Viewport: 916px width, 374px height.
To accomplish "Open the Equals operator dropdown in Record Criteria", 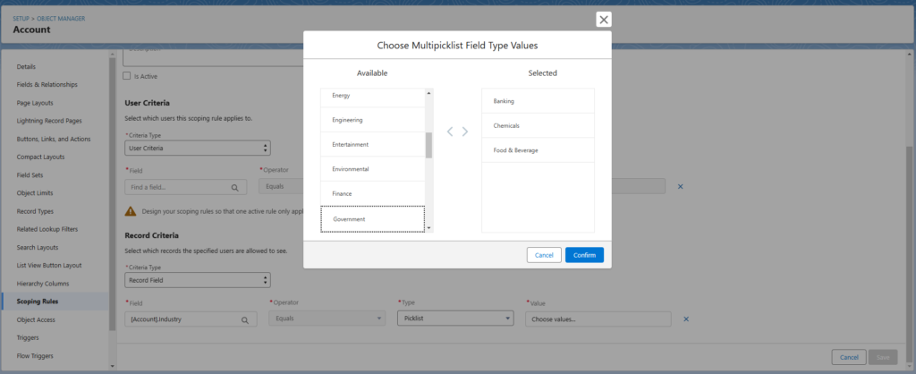I will pyautogui.click(x=327, y=319).
